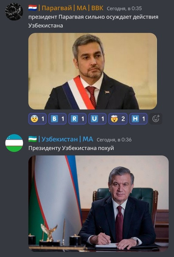Screen dimensions: 174x257
Task: Click the timestamp Сегодня, в 0:35
Action: 124,9
